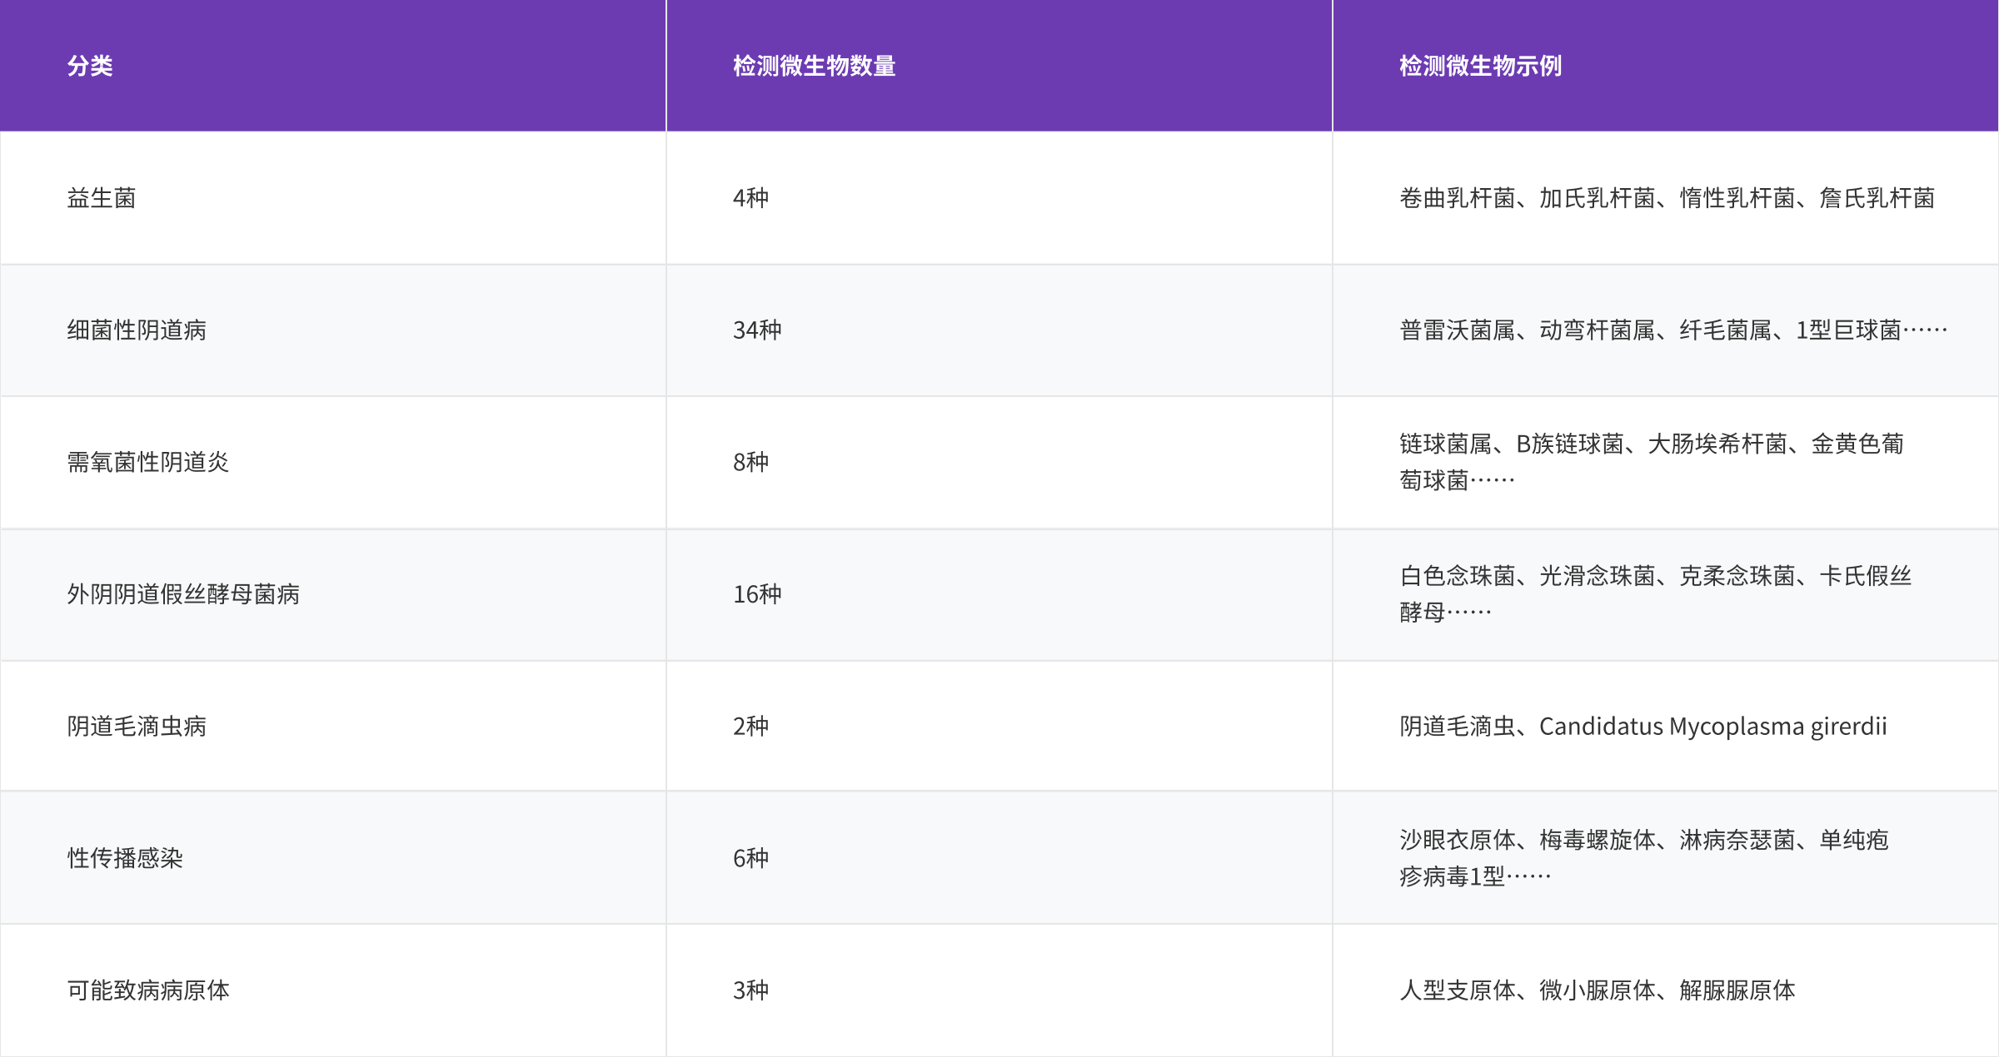
Task: Click the 4种 count cell
Action: tap(750, 198)
